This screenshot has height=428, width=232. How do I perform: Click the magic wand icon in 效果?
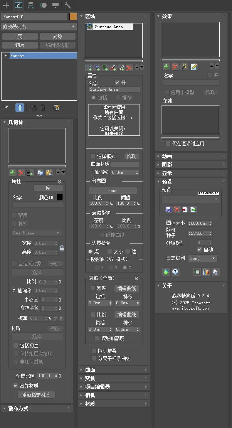(x=184, y=67)
